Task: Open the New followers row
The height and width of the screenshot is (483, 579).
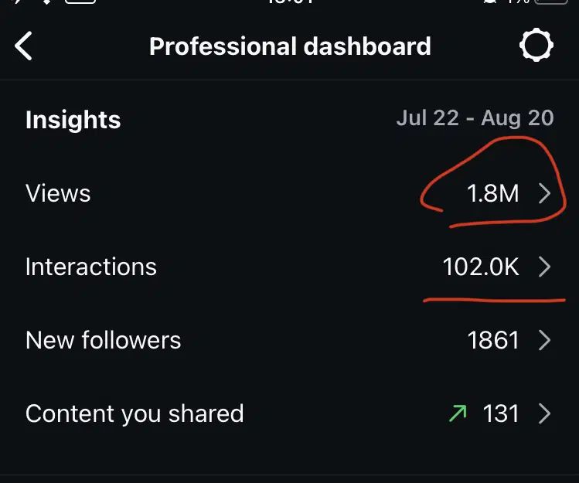Action: click(289, 340)
